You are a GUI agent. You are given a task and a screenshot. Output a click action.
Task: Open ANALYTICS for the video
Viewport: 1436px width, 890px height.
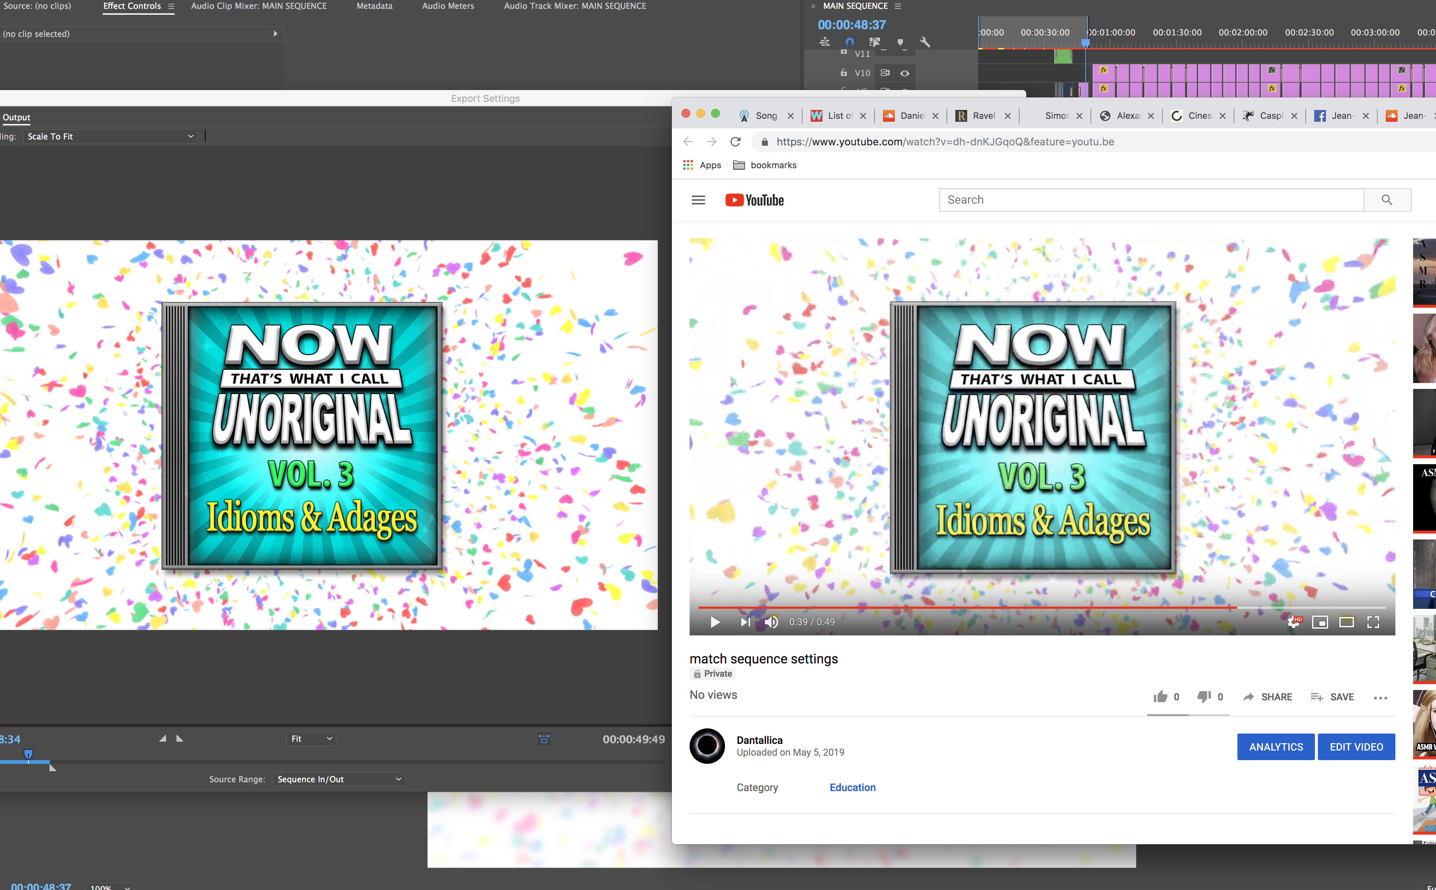tap(1276, 746)
